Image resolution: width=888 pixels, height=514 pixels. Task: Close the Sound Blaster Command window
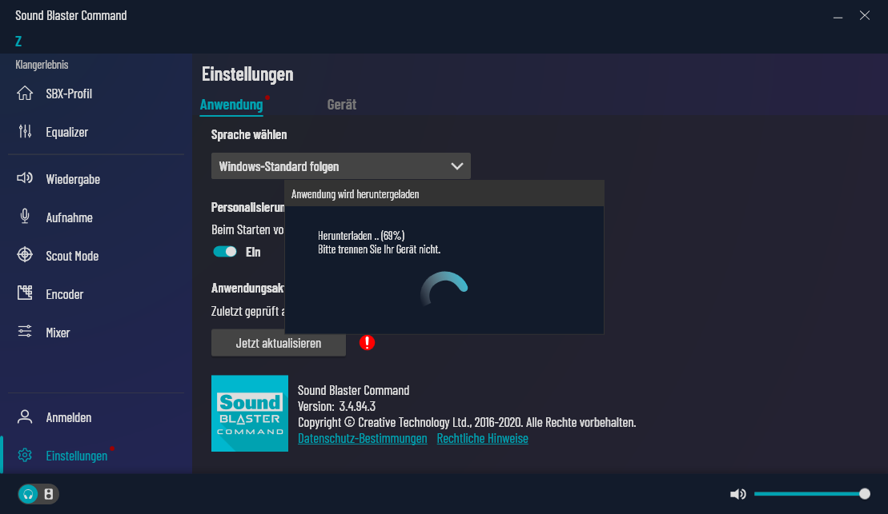pos(865,16)
